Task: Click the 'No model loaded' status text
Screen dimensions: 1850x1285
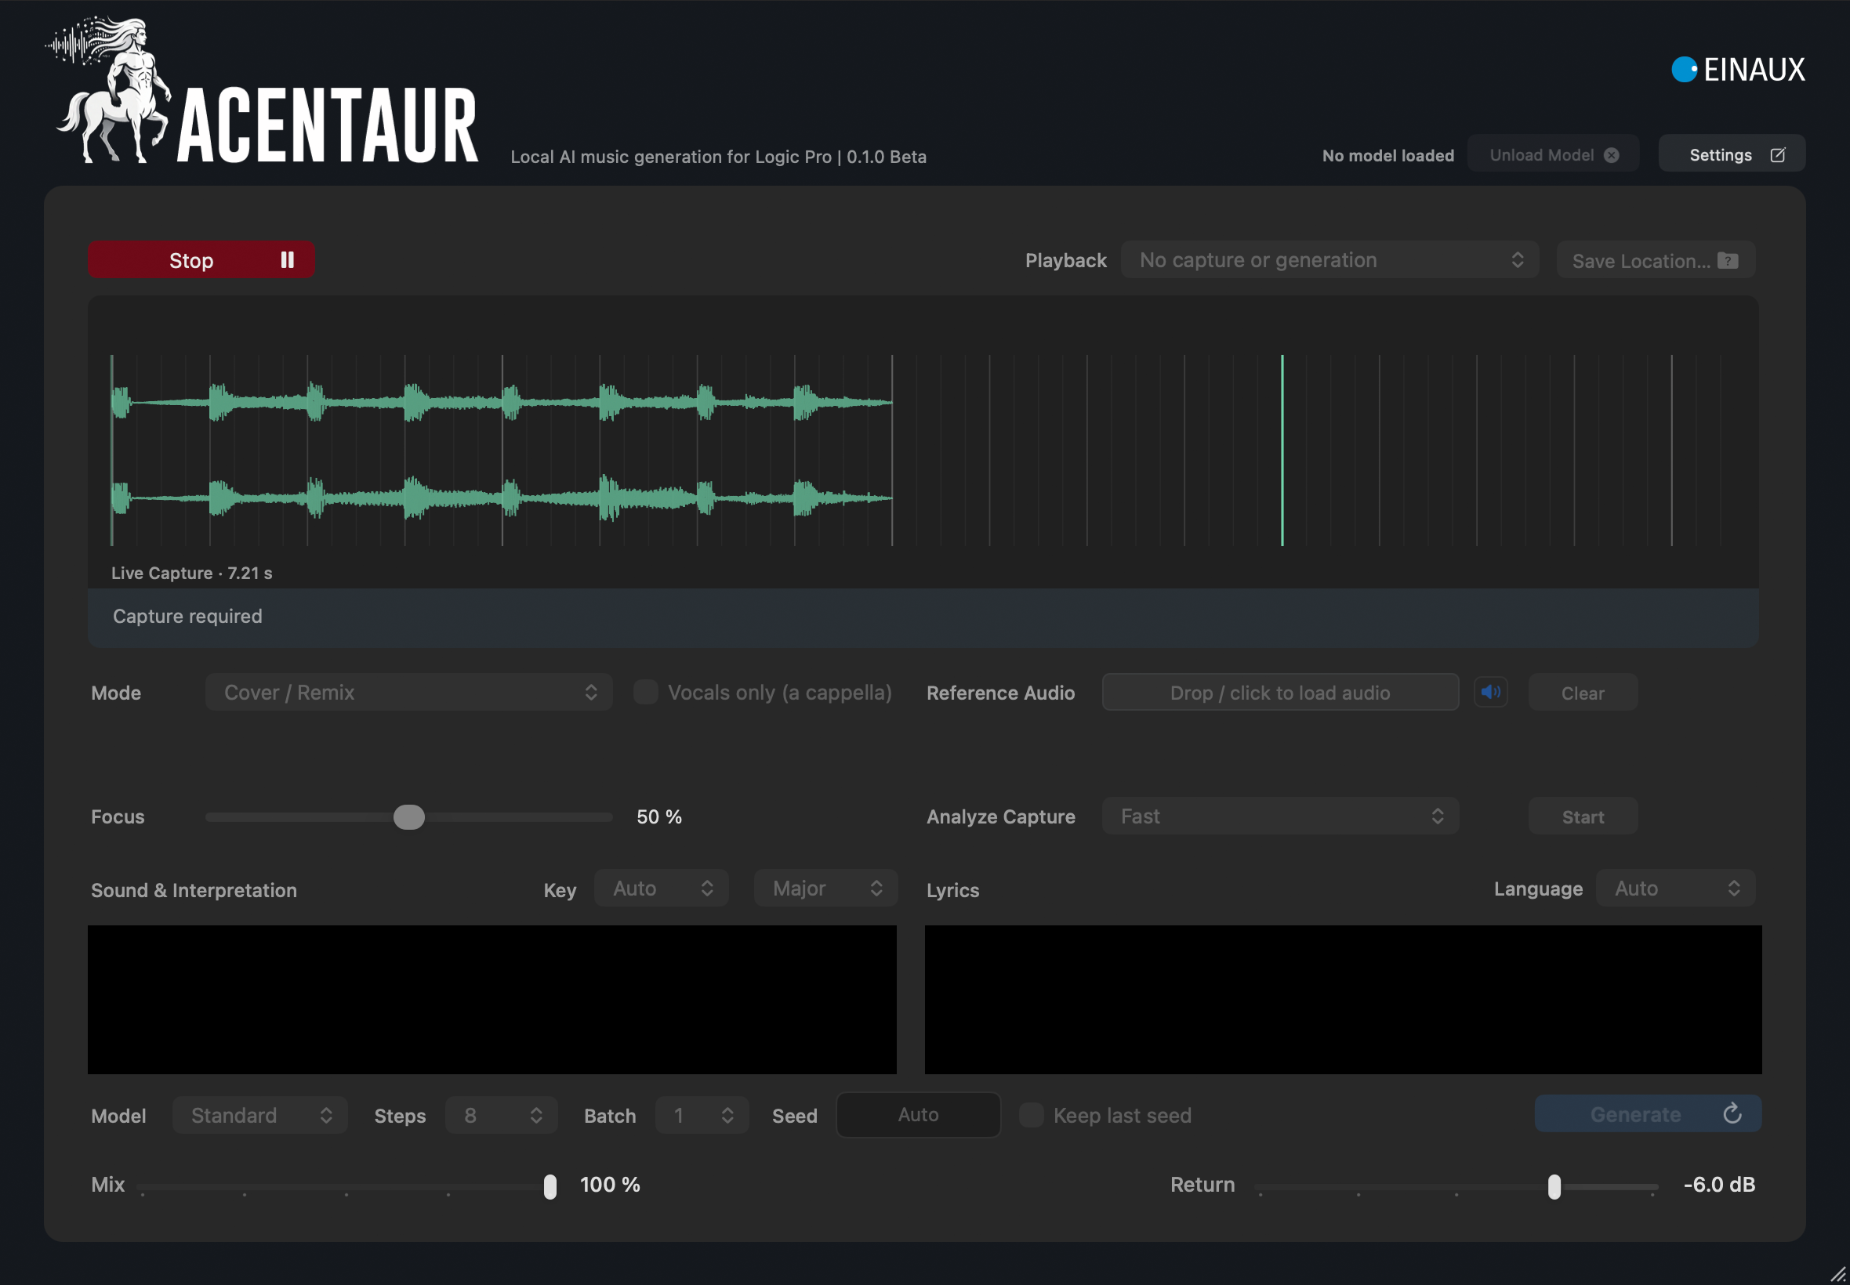Action: tap(1388, 155)
